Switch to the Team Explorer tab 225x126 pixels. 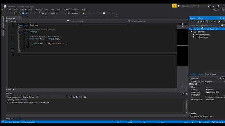point(210,74)
